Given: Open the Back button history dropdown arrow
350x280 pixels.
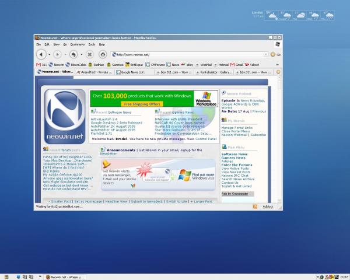Looking at the screenshot, I should click(x=49, y=54).
